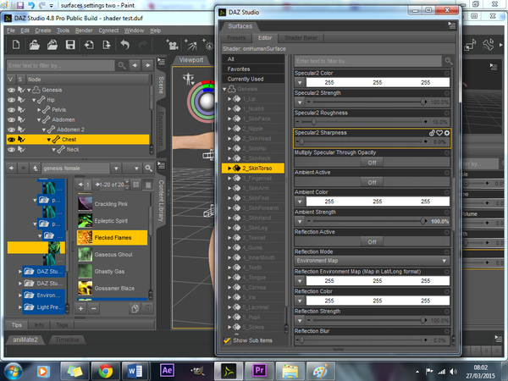Toggle the Reflection Active Off switch

point(373,241)
